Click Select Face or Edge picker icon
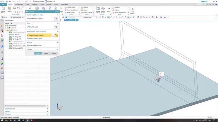The width and height of the screenshot is (218, 122). tap(56, 19)
